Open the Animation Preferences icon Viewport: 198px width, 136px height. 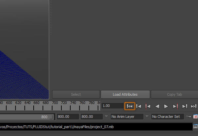195,117
